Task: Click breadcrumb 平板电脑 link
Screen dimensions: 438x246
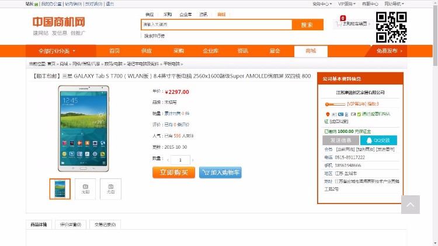Action: pyautogui.click(x=172, y=64)
